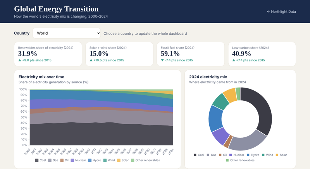Click the Global Energy Transition title
This screenshot has height=169, width=310.
(56, 9)
